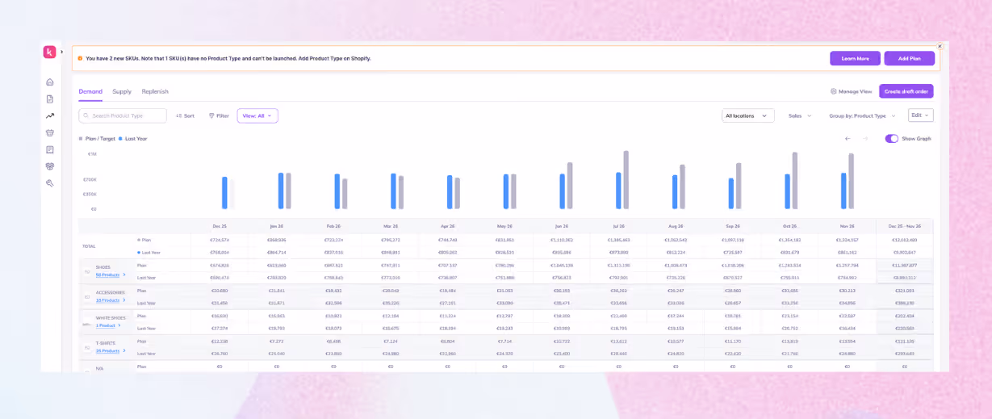This screenshot has height=419, width=992.
Task: Click the Shoes product type thumbnail
Action: pyautogui.click(x=87, y=271)
